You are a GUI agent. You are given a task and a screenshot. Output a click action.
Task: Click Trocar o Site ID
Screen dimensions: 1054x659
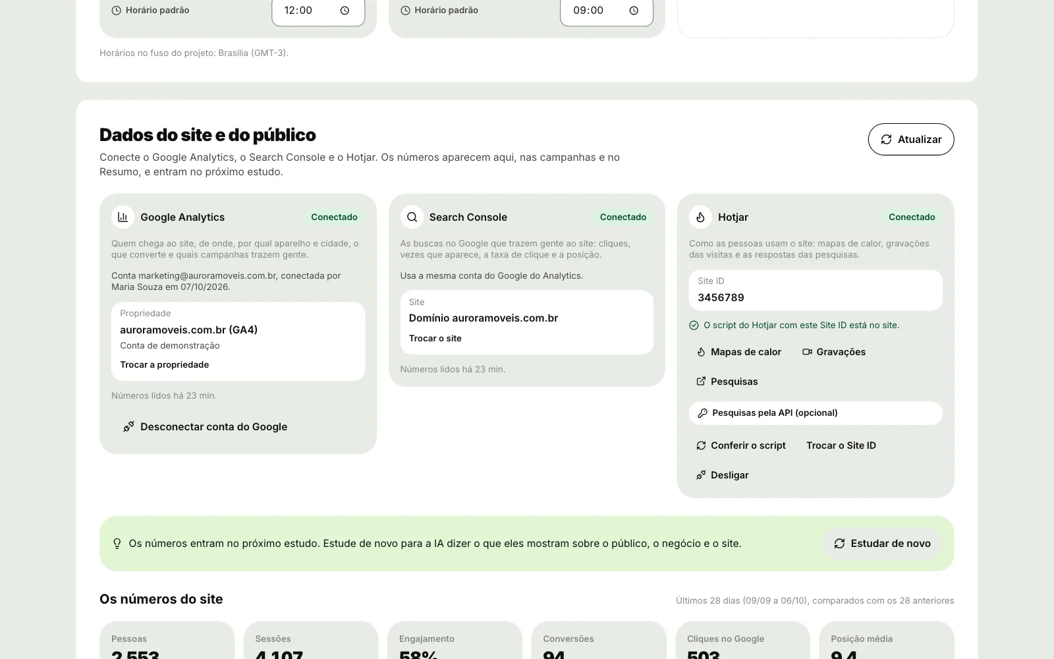(841, 445)
